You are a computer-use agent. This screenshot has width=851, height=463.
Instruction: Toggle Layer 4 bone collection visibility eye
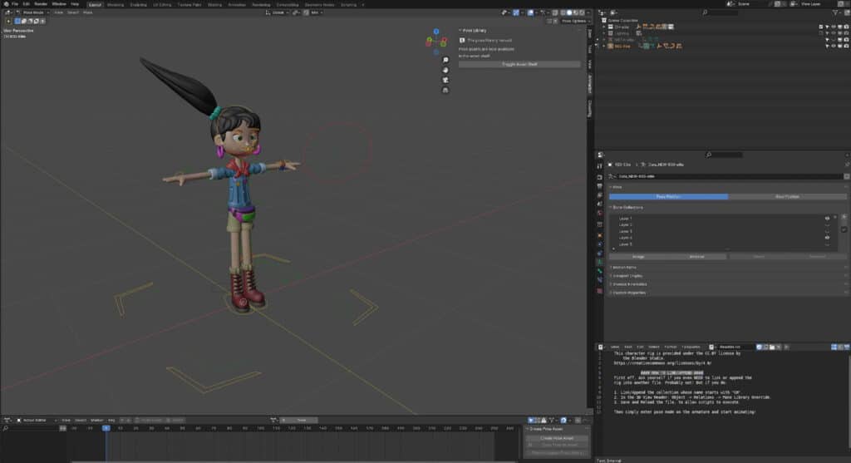pyautogui.click(x=827, y=238)
